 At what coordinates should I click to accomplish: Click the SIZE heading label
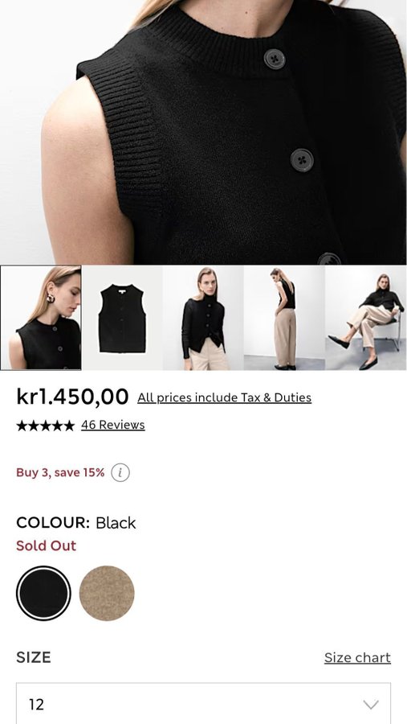[34, 657]
